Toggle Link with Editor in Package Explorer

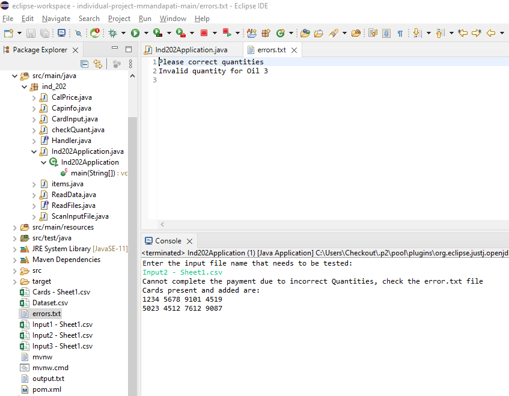click(98, 64)
